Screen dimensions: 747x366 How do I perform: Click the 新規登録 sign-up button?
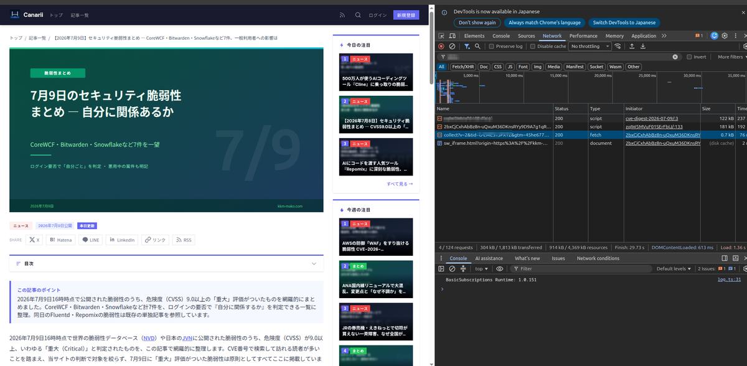(406, 15)
